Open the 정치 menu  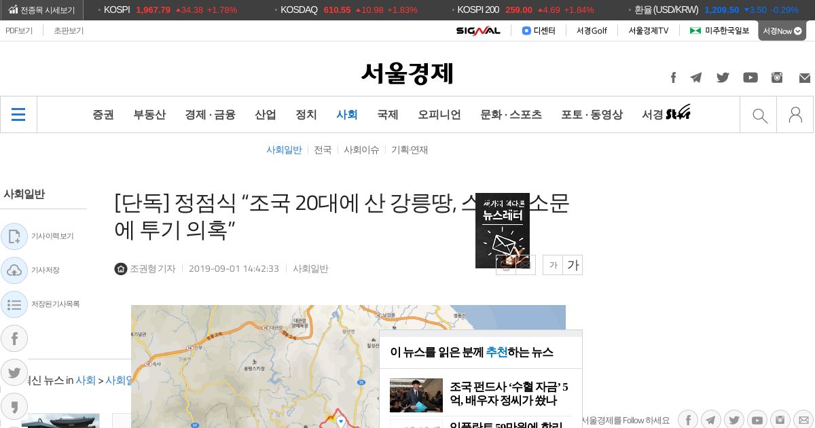306,115
